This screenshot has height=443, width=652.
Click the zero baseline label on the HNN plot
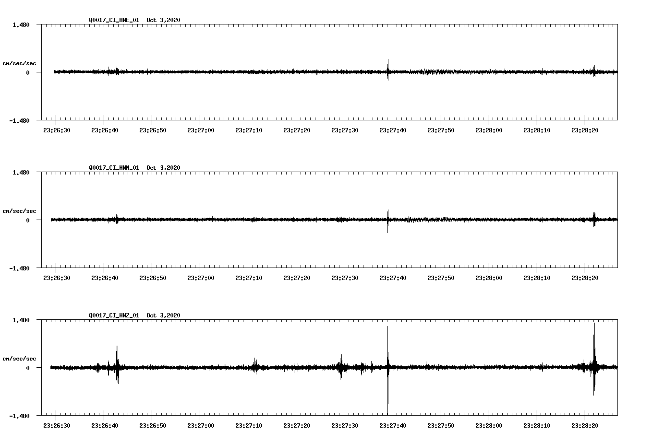coord(28,221)
